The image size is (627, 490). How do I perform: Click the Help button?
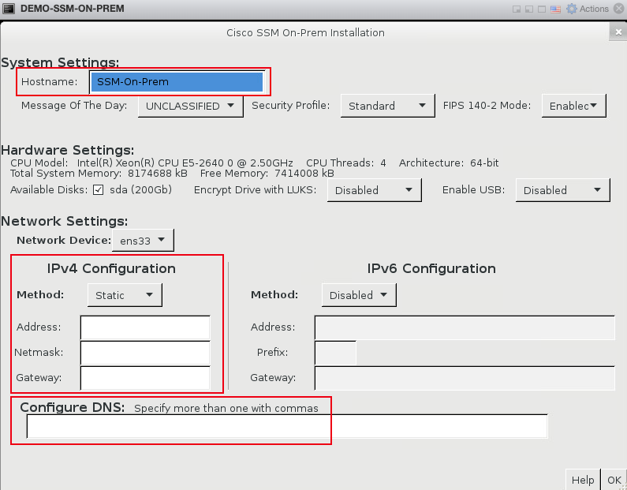pyautogui.click(x=583, y=480)
